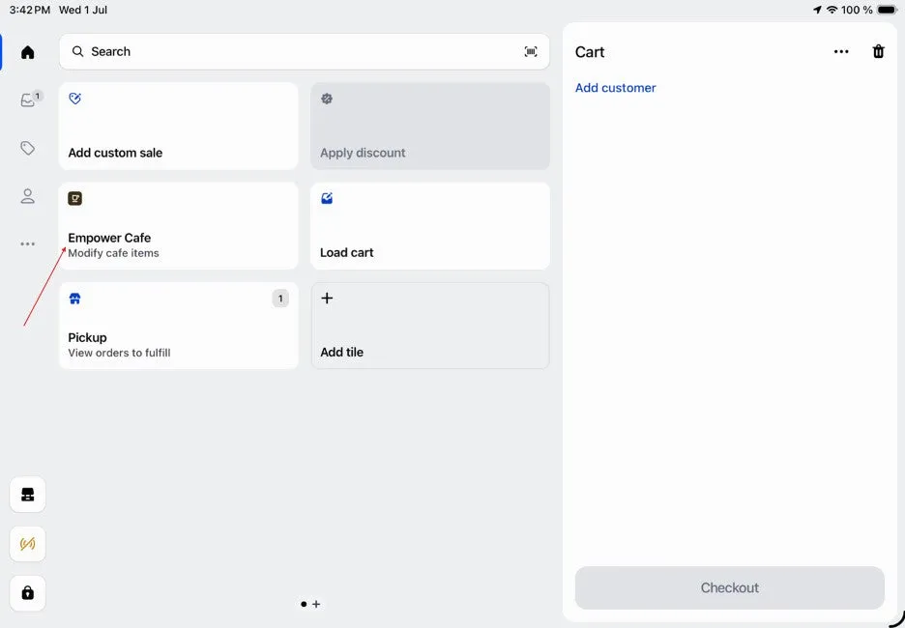Check the battery indicator in status bar
Image resolution: width=905 pixels, height=628 pixels.
[x=887, y=10]
